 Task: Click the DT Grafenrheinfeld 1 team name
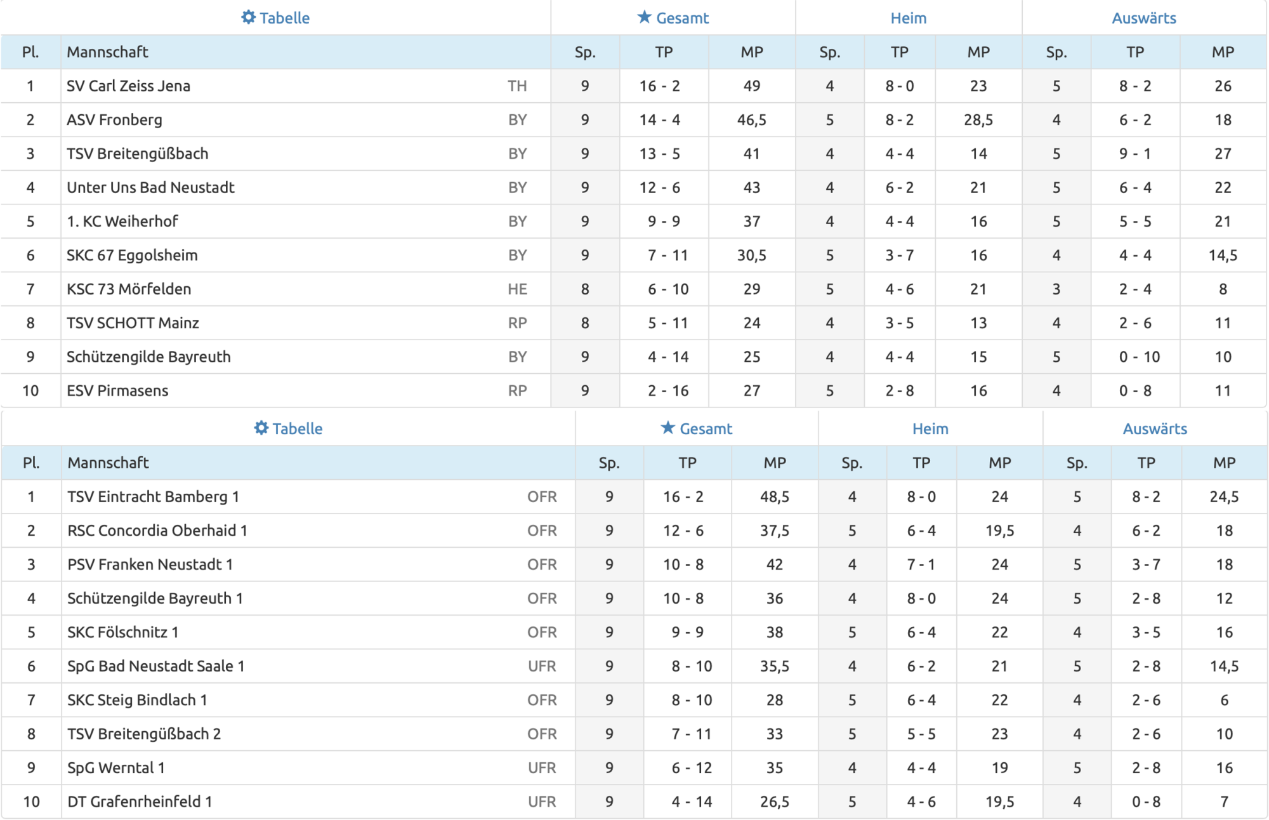point(140,801)
